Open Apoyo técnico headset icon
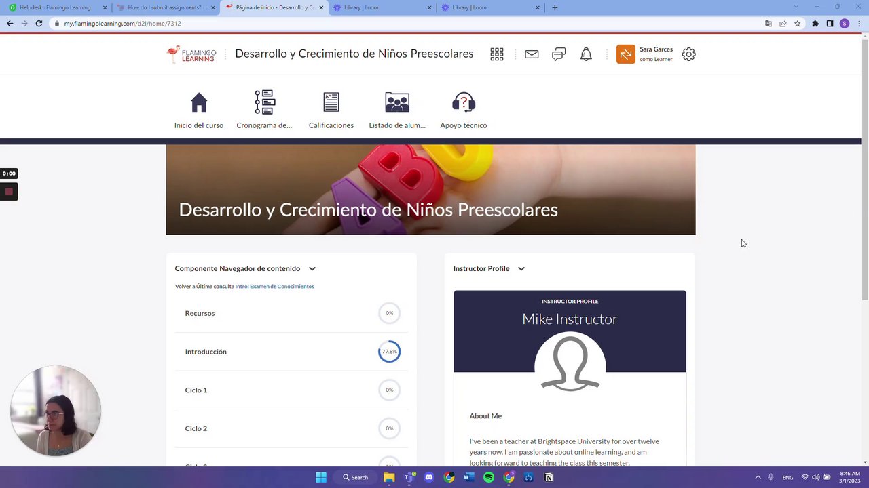Viewport: 869px width, 488px height. (x=464, y=102)
